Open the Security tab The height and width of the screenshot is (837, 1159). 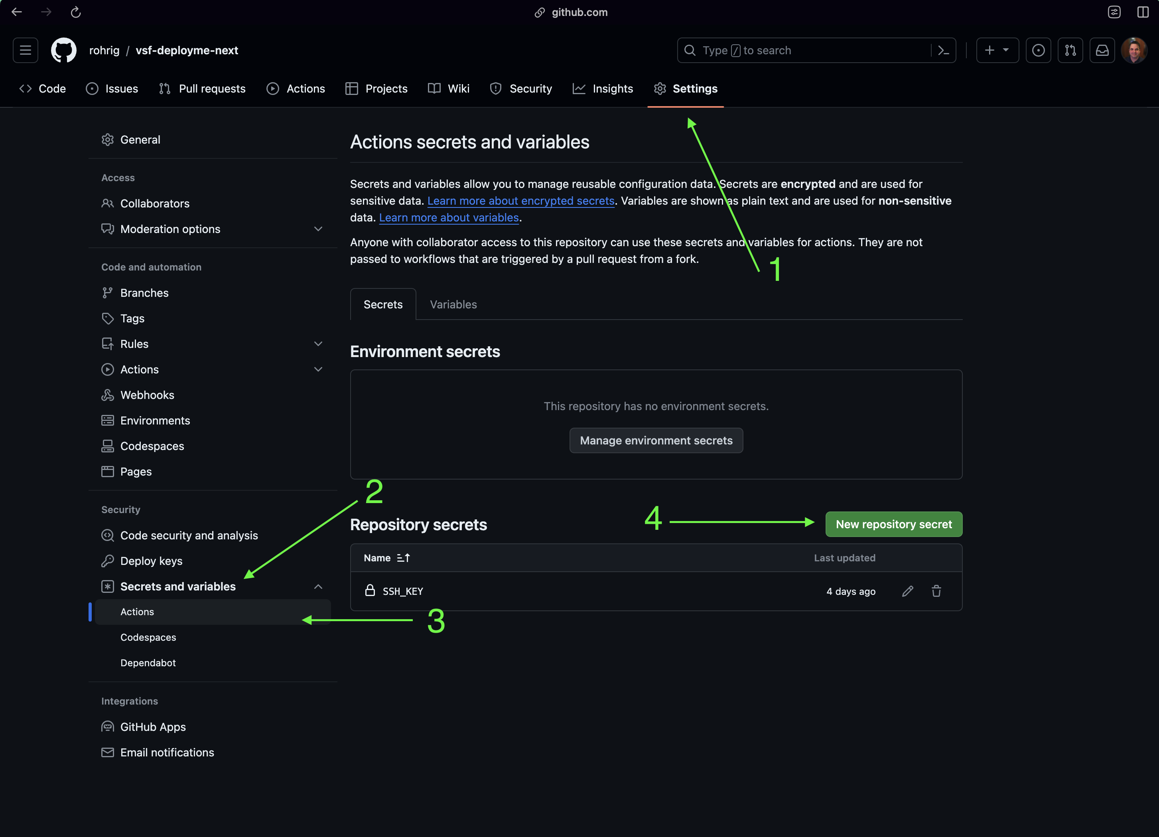(x=521, y=89)
